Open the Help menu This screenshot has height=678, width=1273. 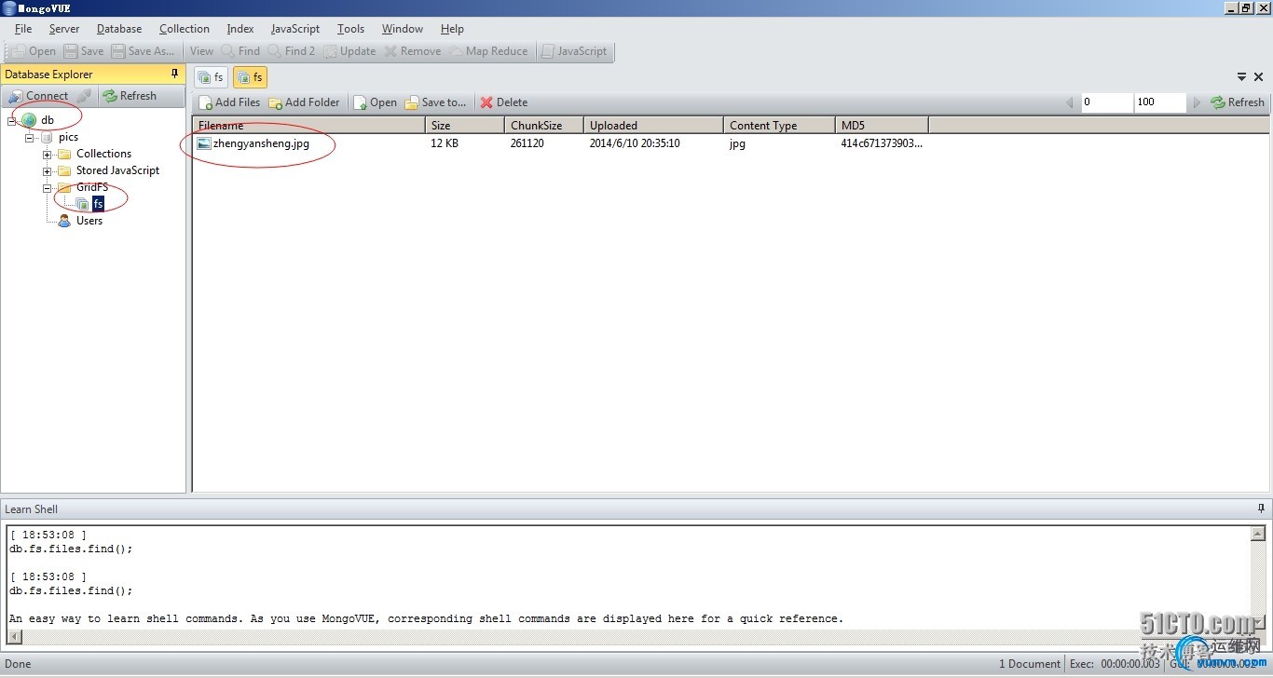pos(452,29)
